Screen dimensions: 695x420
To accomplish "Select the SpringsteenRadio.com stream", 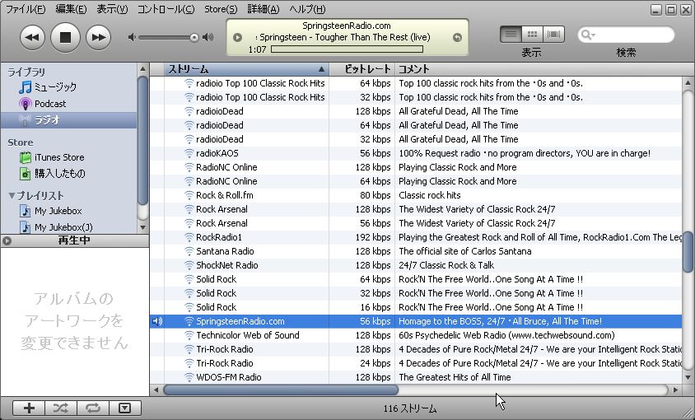I will 416,321.
